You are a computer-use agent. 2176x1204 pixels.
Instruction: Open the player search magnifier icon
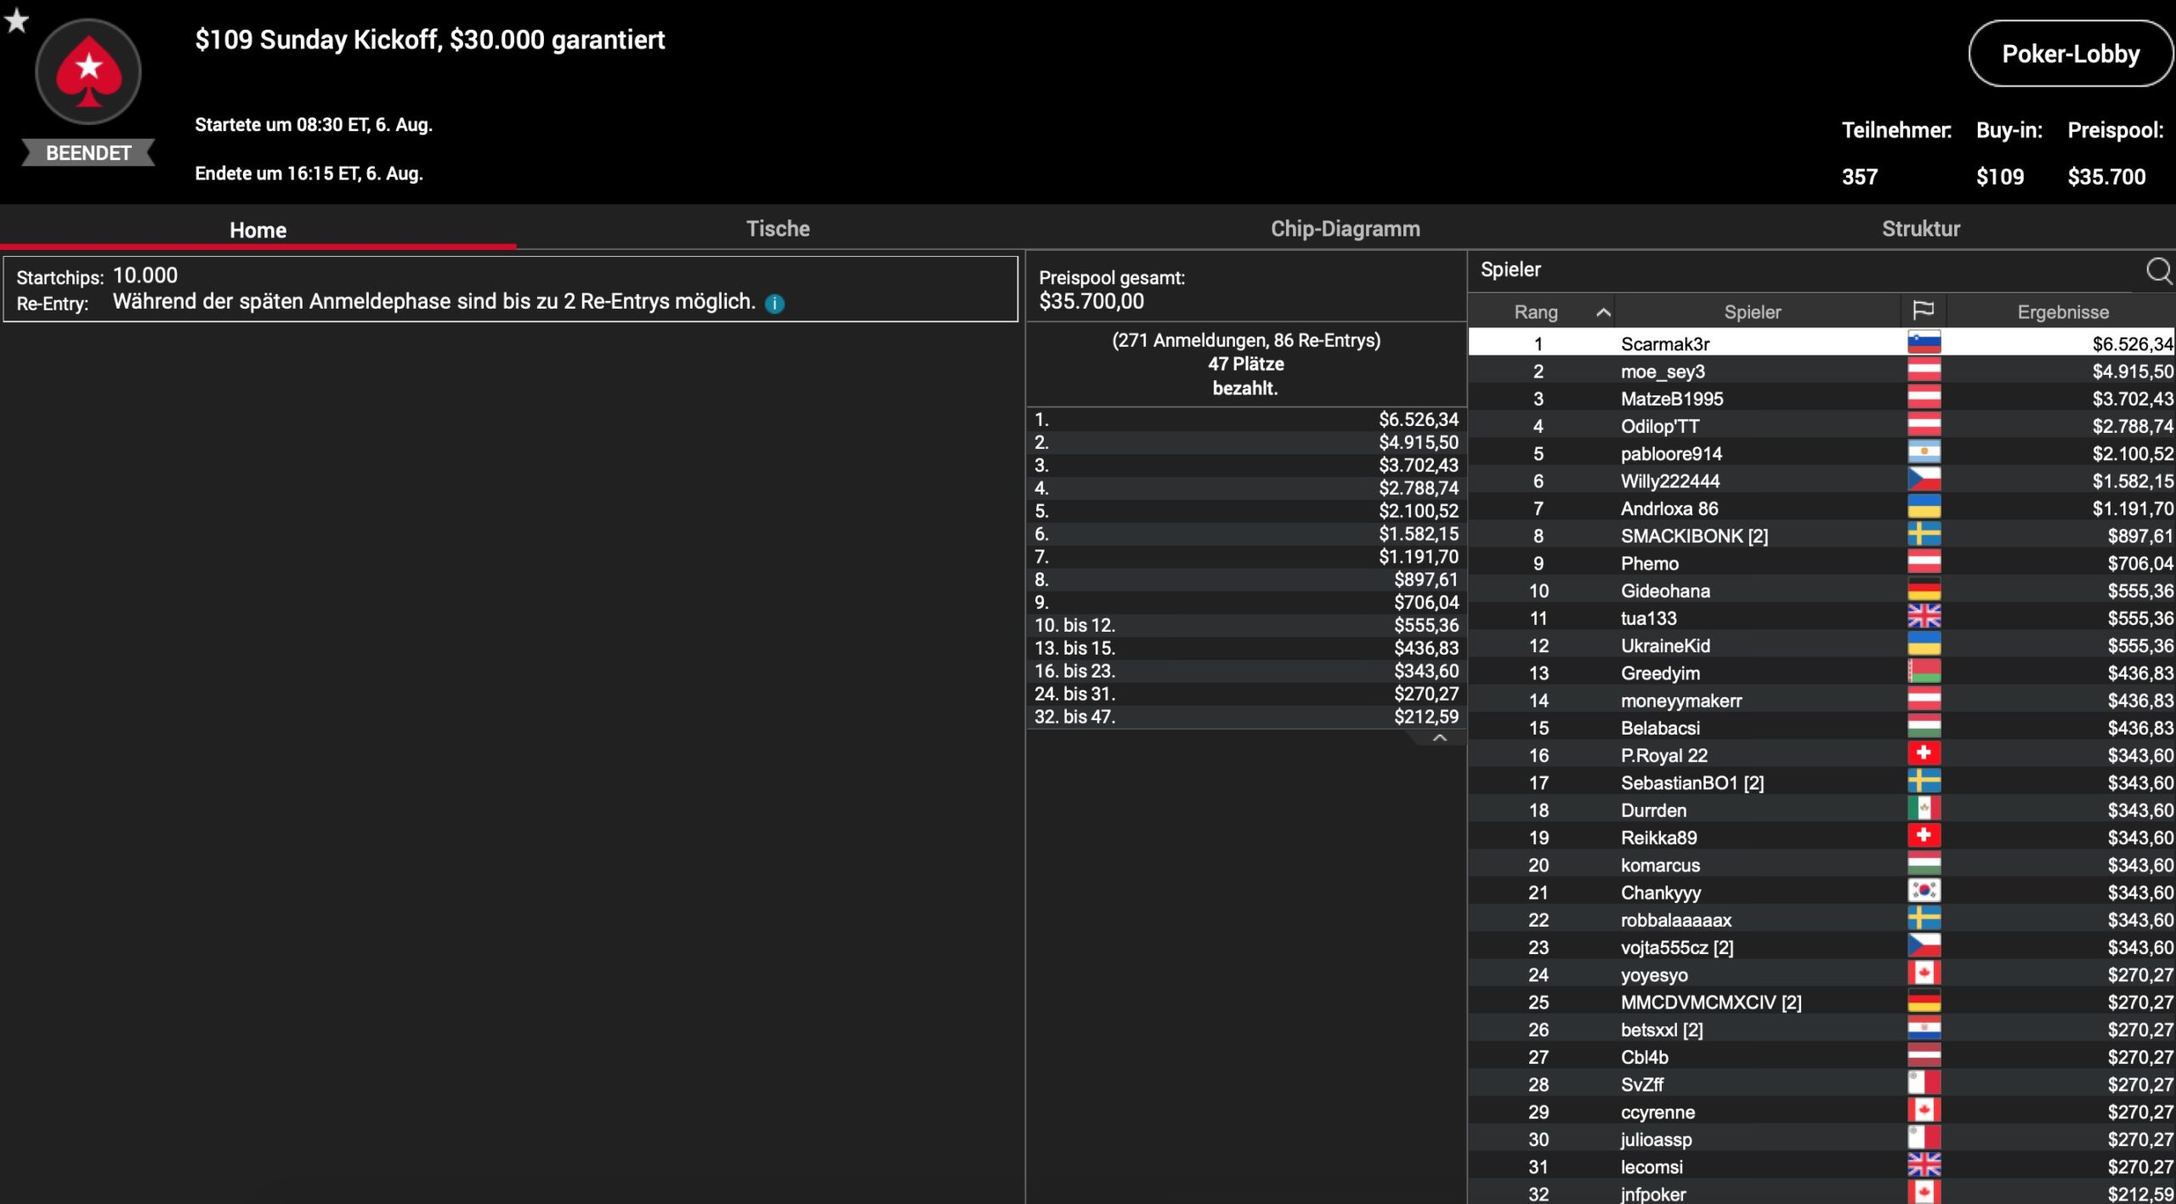pyautogui.click(x=2158, y=270)
